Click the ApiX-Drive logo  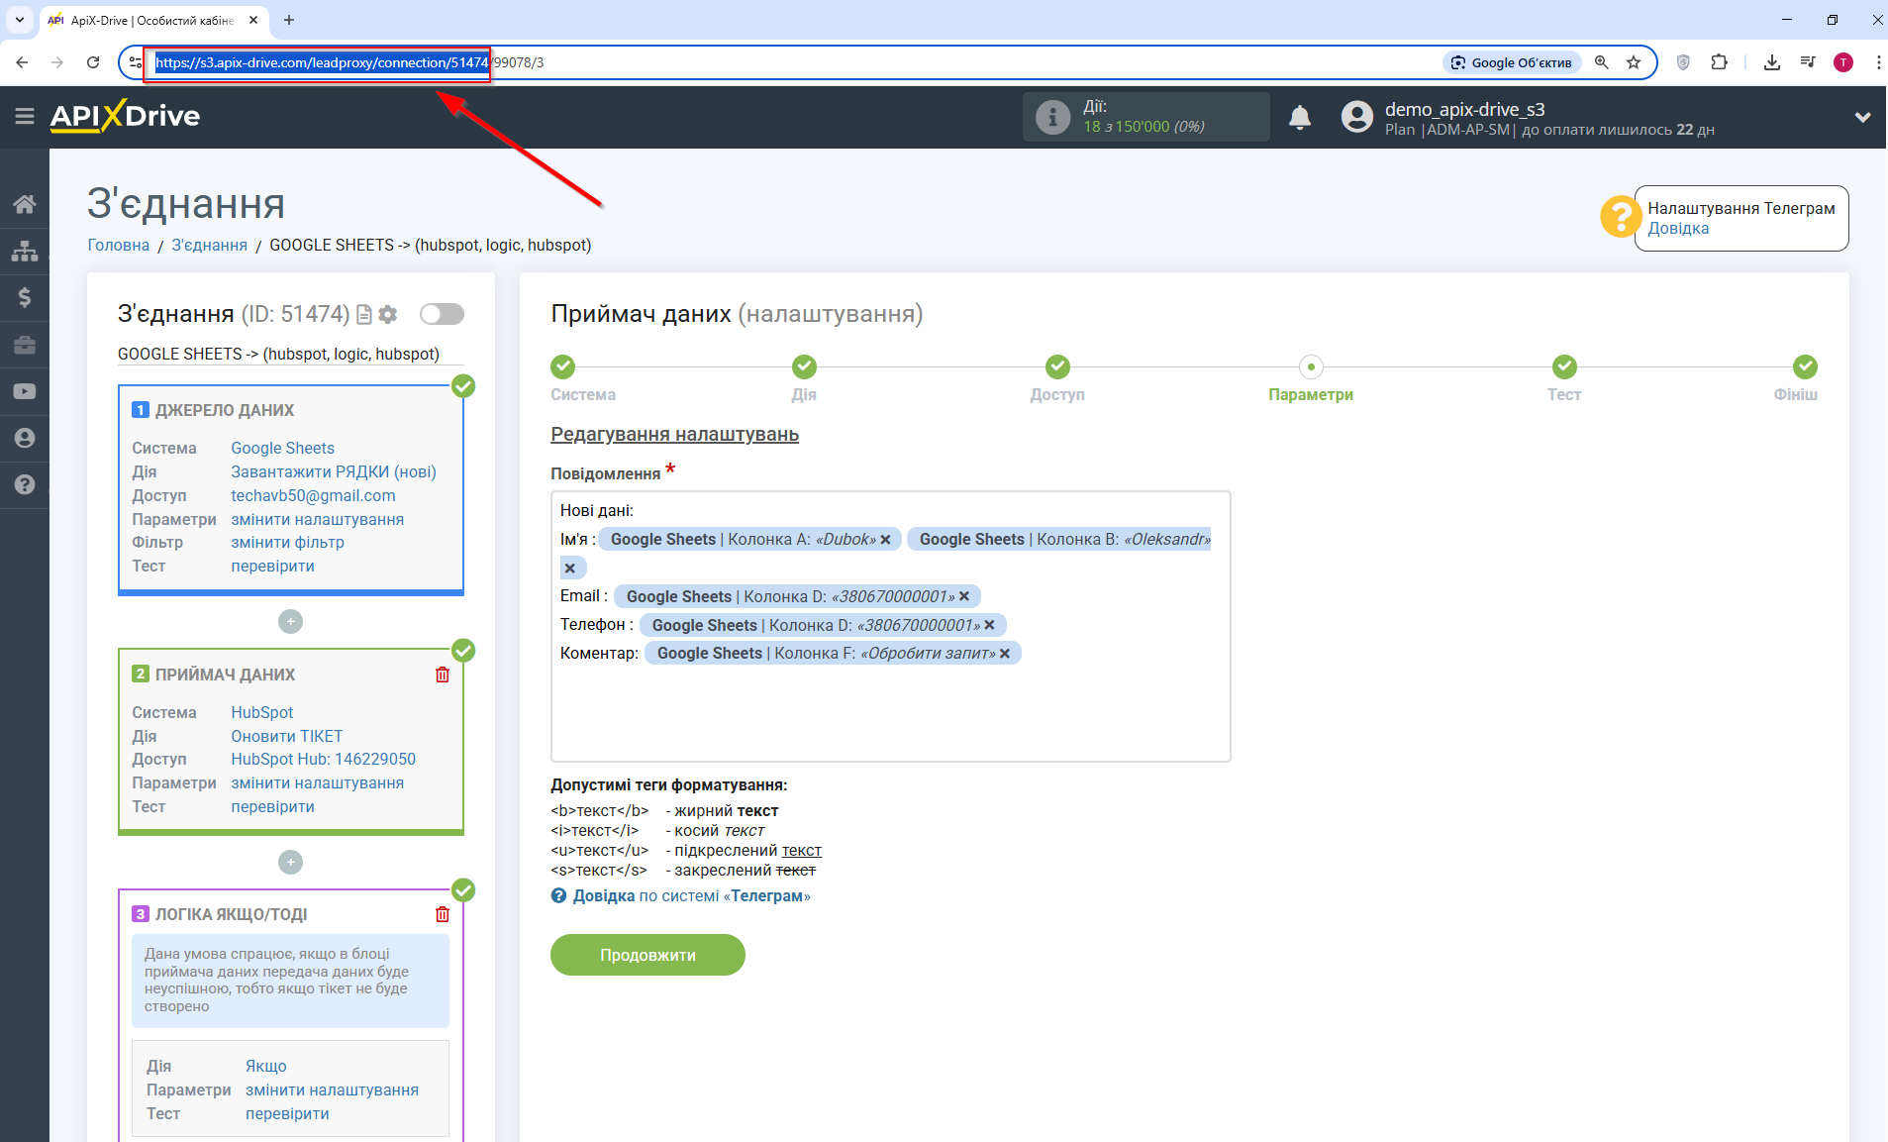click(x=125, y=116)
